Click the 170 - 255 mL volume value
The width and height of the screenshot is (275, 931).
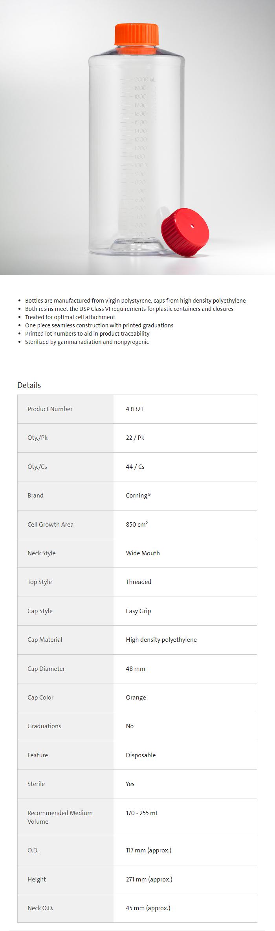(142, 813)
